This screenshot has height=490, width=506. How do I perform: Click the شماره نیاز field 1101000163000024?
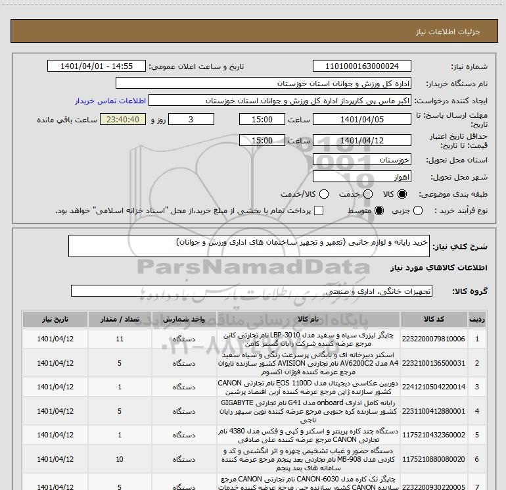tap(361, 66)
